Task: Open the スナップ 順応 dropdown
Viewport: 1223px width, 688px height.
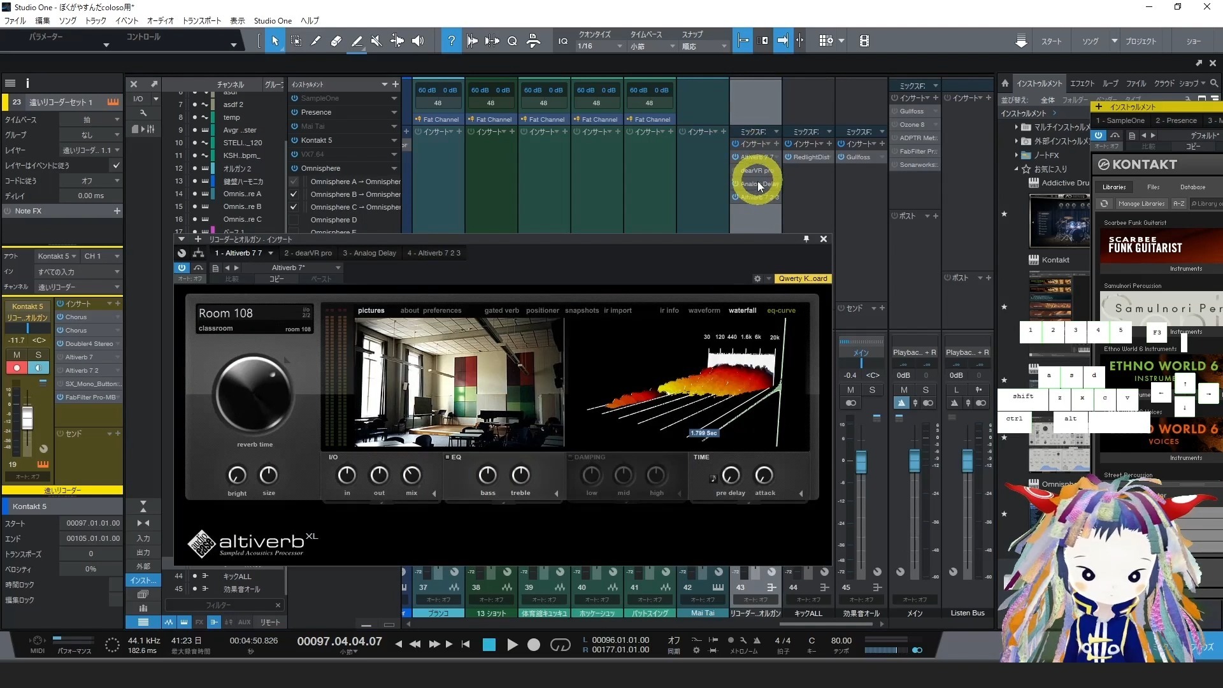Action: point(704,47)
